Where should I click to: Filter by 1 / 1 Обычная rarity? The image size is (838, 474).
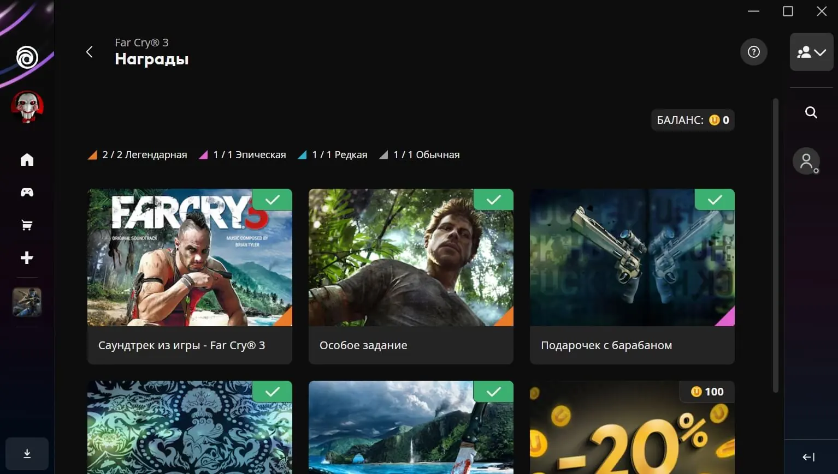420,155
